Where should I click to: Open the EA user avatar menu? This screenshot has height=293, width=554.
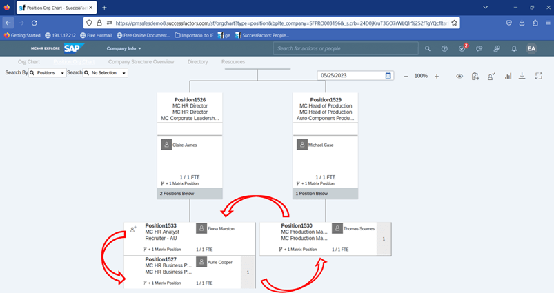[x=531, y=49]
